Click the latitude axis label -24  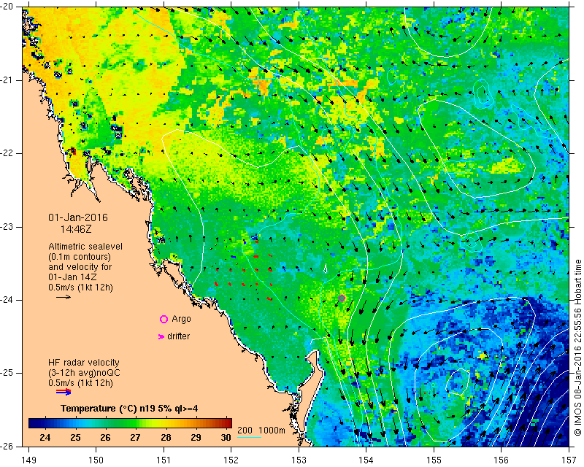point(7,300)
